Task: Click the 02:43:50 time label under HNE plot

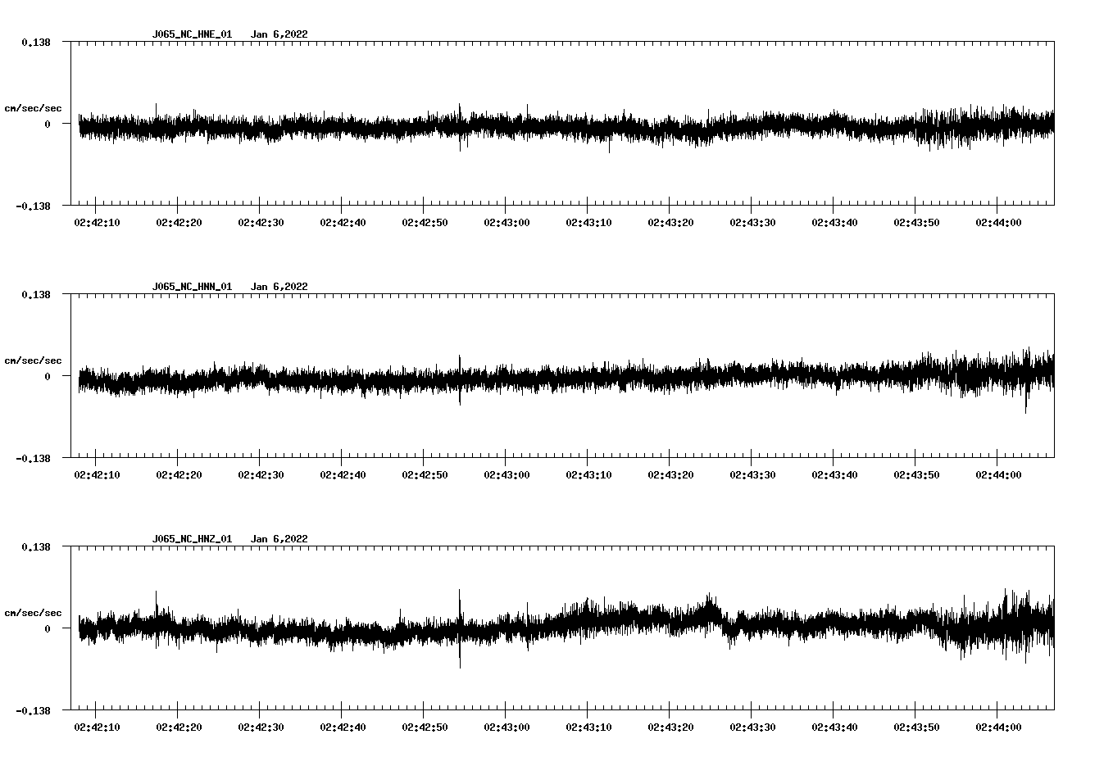Action: pos(916,223)
